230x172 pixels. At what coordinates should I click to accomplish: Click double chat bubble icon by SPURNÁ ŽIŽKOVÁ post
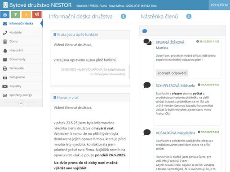tap(147, 42)
